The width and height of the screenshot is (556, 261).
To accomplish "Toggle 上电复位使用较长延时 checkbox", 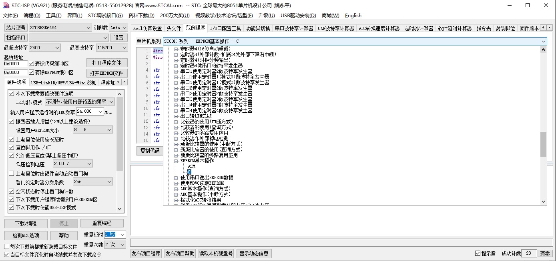I will click(12, 139).
